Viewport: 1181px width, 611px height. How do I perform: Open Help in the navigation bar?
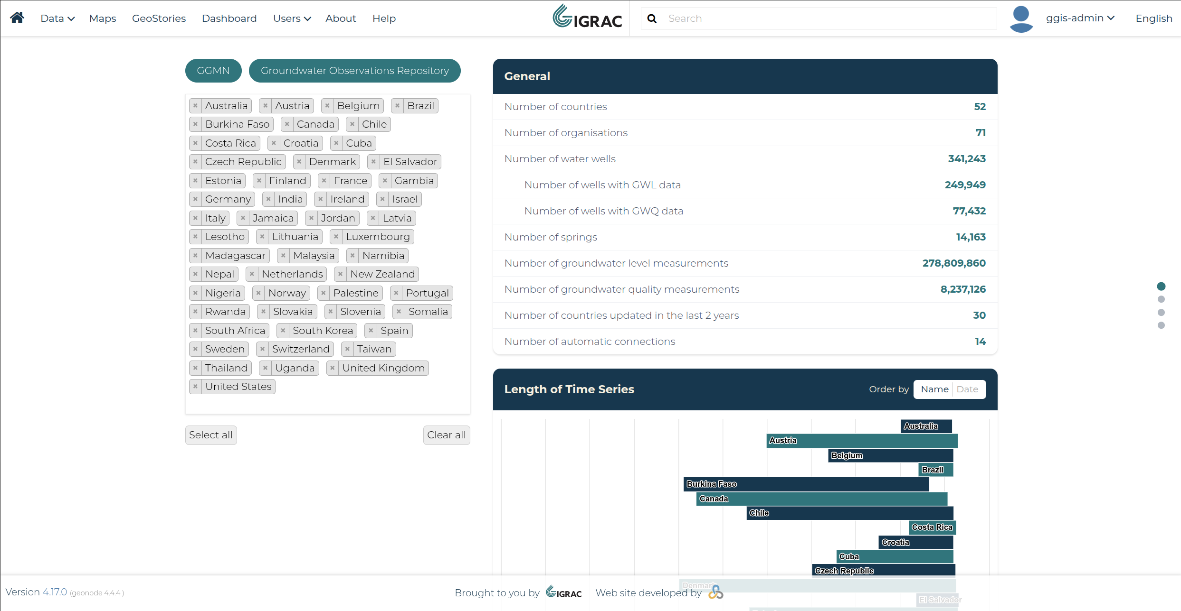click(384, 19)
